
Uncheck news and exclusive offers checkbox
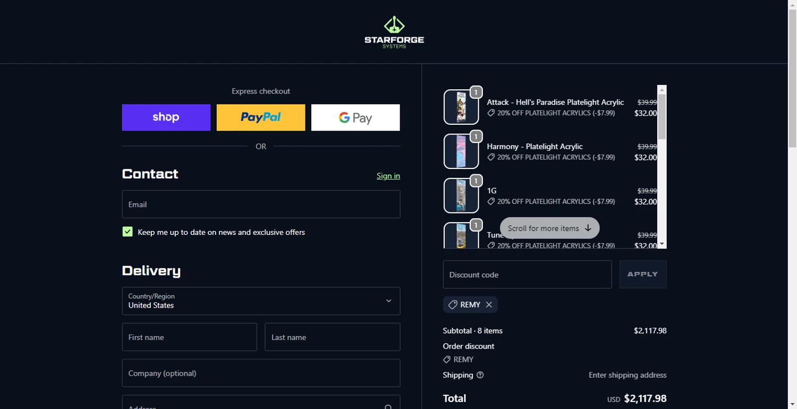(128, 232)
